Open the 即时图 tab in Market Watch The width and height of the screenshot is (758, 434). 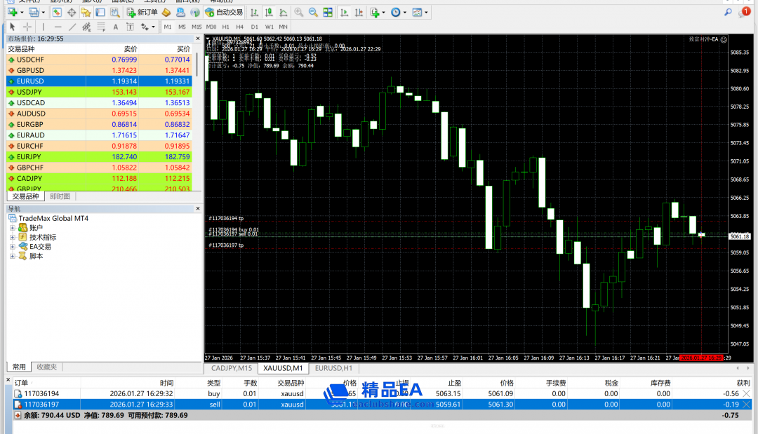pyautogui.click(x=60, y=196)
